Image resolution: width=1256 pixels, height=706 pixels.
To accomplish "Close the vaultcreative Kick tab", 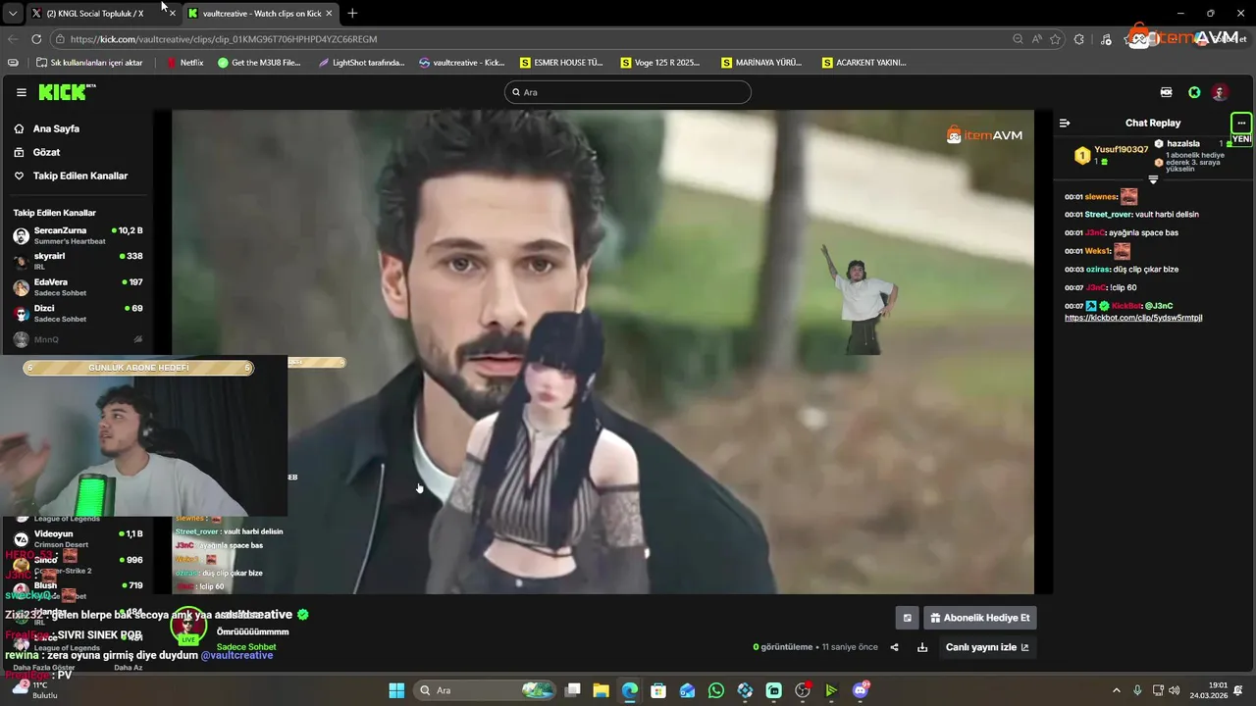I will click(330, 13).
